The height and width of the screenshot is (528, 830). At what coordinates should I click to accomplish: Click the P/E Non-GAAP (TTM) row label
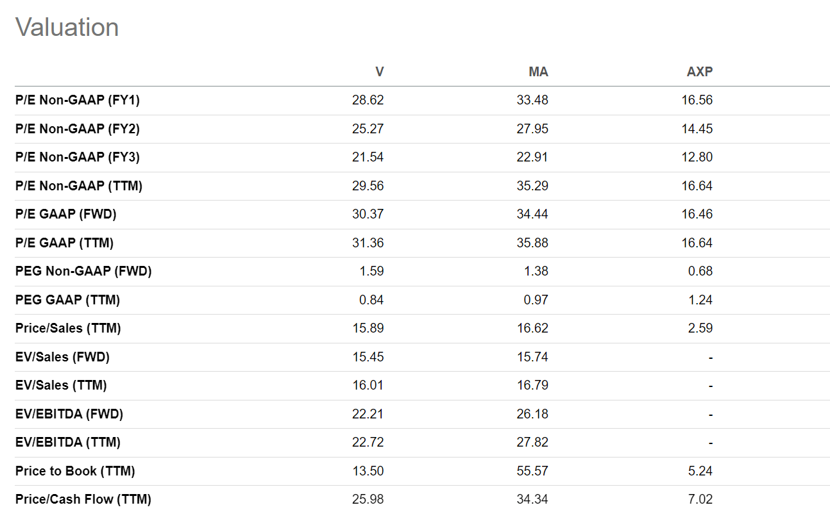79,186
